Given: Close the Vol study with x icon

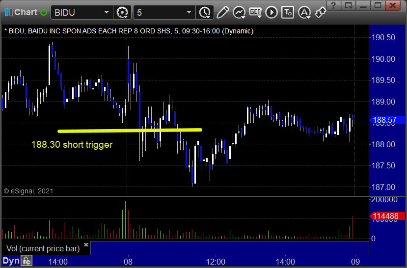Looking at the screenshot, I should pos(86,244).
